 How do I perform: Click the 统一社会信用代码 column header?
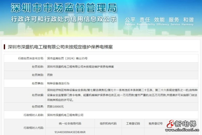pyautogui.click(x=70, y=123)
